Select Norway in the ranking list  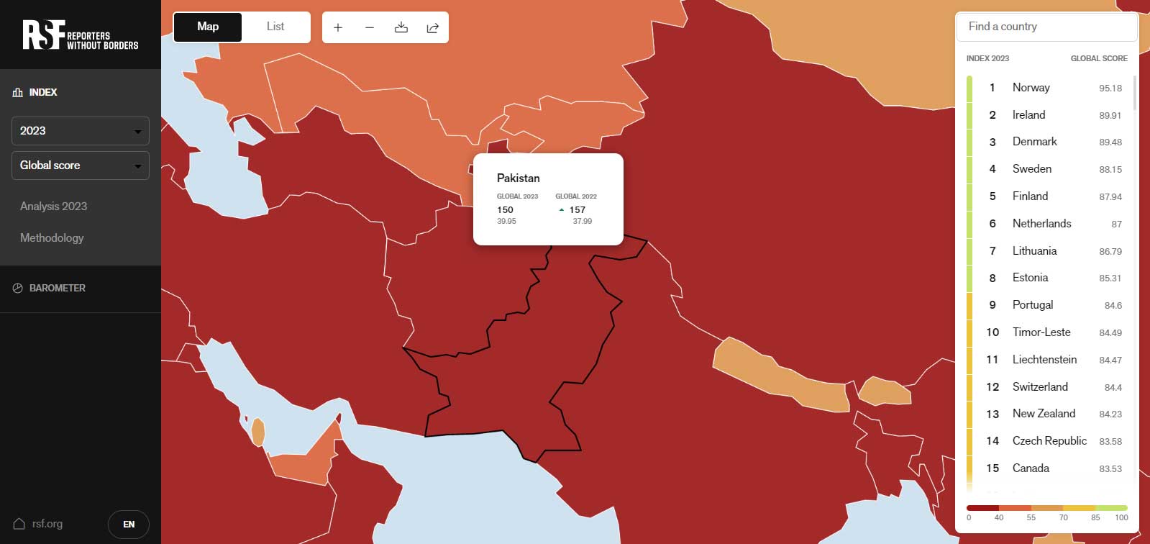(1031, 88)
